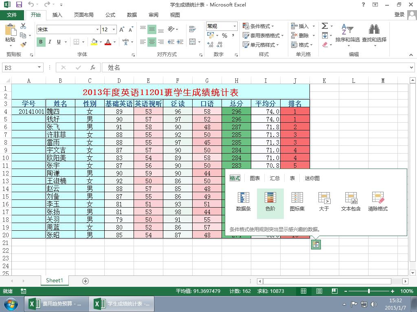
Task: Open Format as Table dropdown
Action: point(263,35)
